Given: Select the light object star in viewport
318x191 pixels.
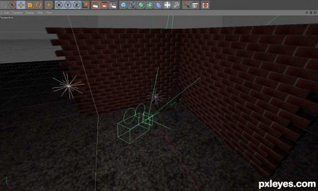Looking at the screenshot, I should (x=68, y=86).
